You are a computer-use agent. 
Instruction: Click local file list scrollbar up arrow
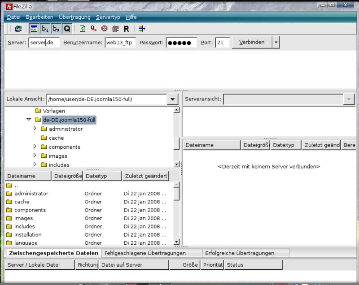[176, 185]
